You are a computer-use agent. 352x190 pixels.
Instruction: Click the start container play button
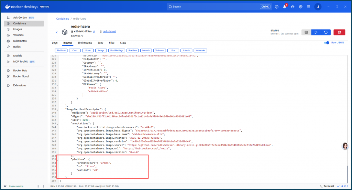click(316, 32)
